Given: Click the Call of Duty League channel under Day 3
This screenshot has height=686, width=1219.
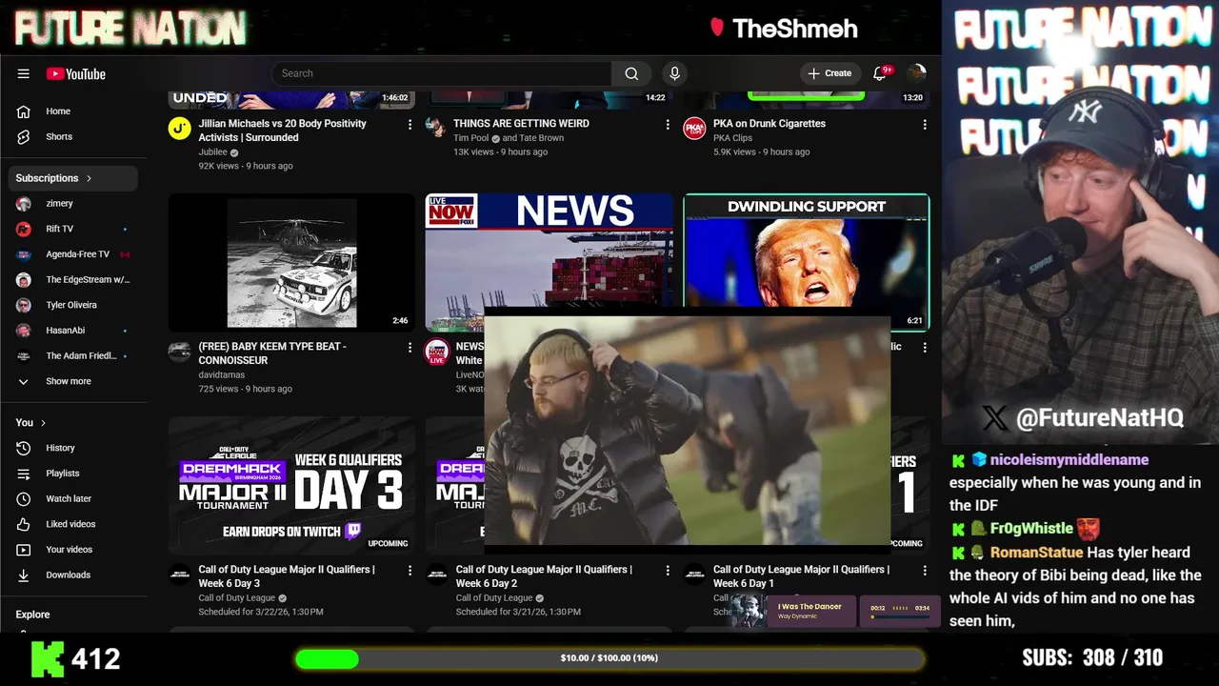Looking at the screenshot, I should point(237,598).
